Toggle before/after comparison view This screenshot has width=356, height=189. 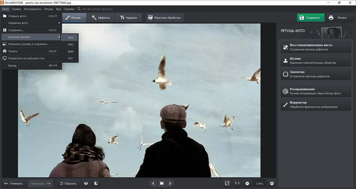coord(96,183)
